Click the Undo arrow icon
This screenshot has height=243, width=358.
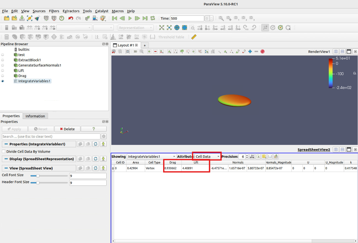click(x=71, y=18)
